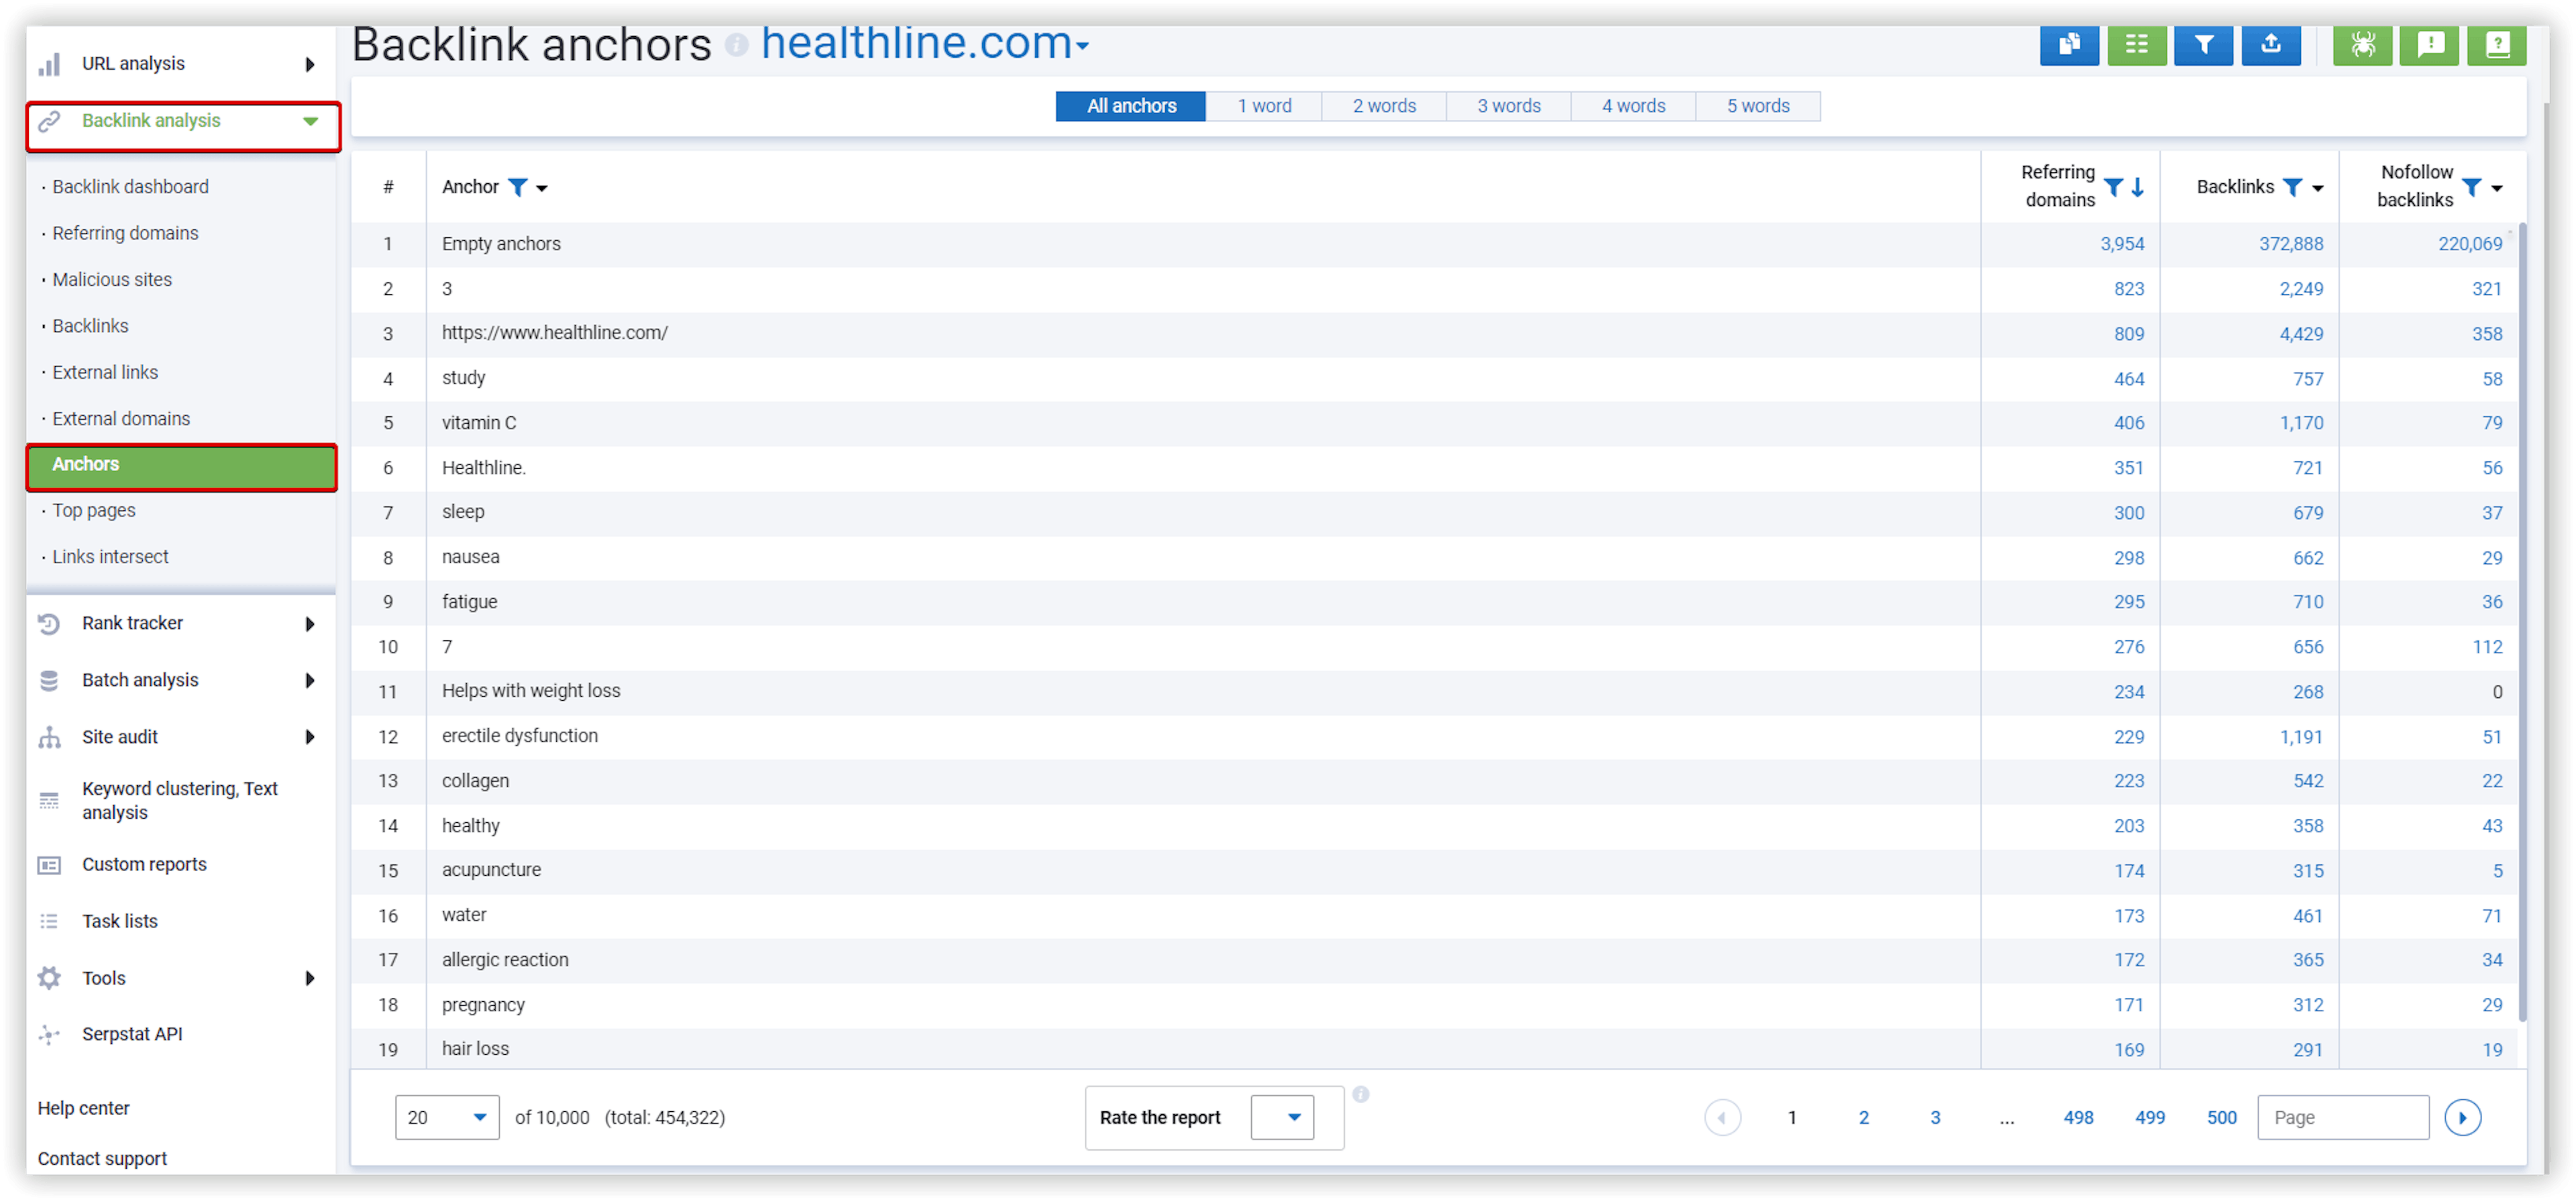Click the Site audit sitemap icon
Viewport: 2576px width, 1201px height.
pos(49,738)
